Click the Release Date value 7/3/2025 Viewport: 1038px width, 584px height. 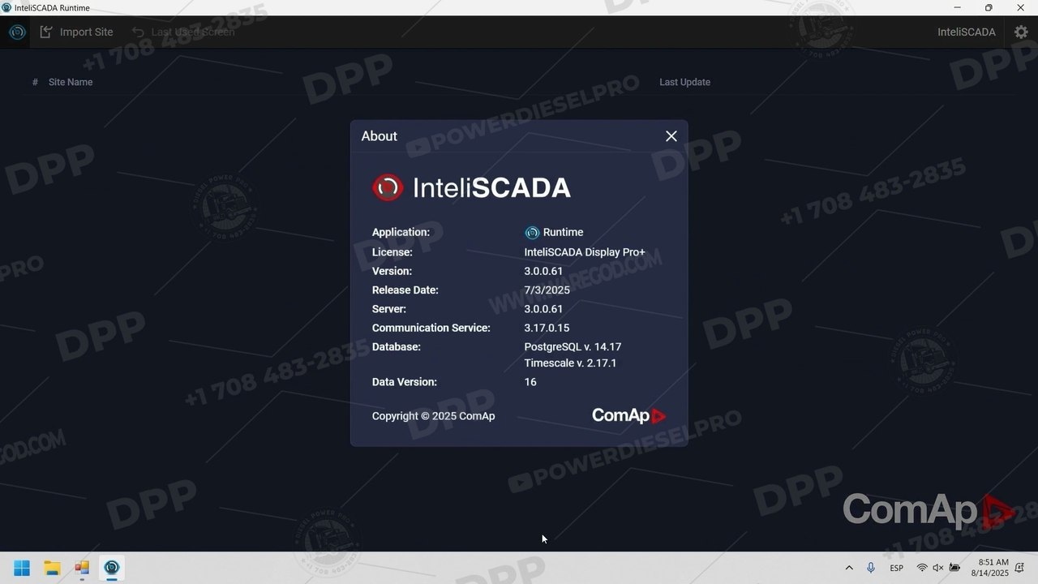(x=547, y=290)
